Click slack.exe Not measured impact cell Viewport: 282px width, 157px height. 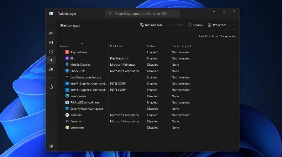pyautogui.click(x=181, y=115)
